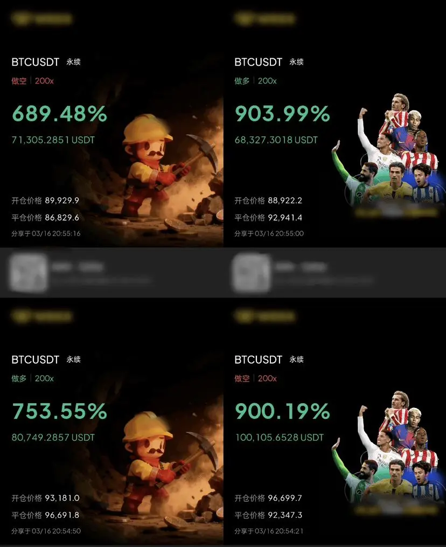Select the 900.19% profit percentage

coord(282,411)
